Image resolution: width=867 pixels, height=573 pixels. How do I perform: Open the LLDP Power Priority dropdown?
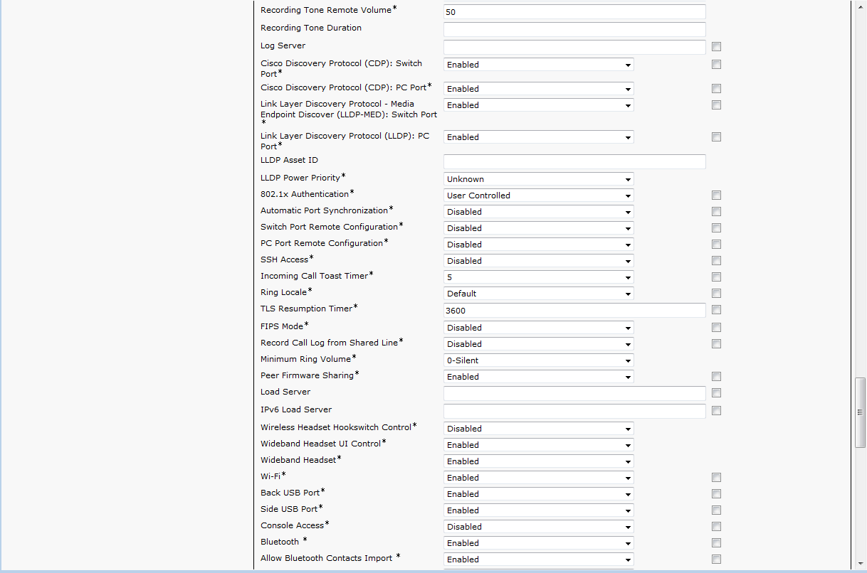(538, 179)
